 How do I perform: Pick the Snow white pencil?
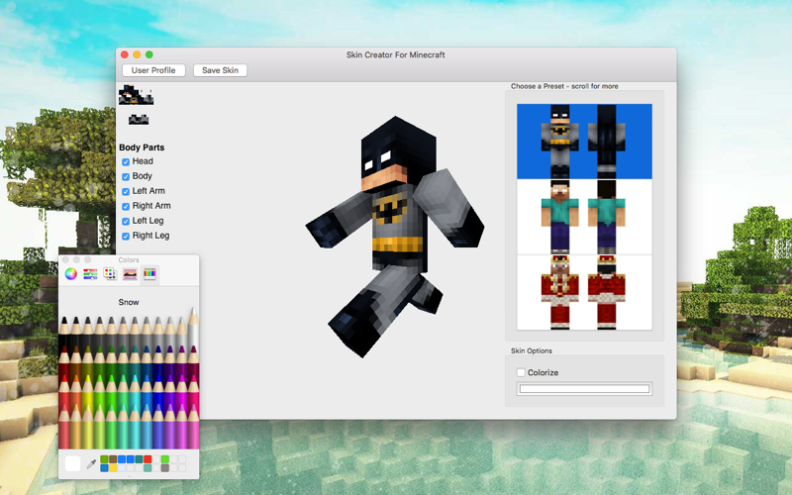(x=193, y=329)
